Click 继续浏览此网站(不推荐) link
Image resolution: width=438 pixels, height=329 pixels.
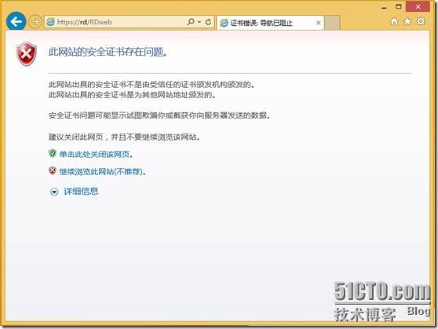[x=102, y=171]
